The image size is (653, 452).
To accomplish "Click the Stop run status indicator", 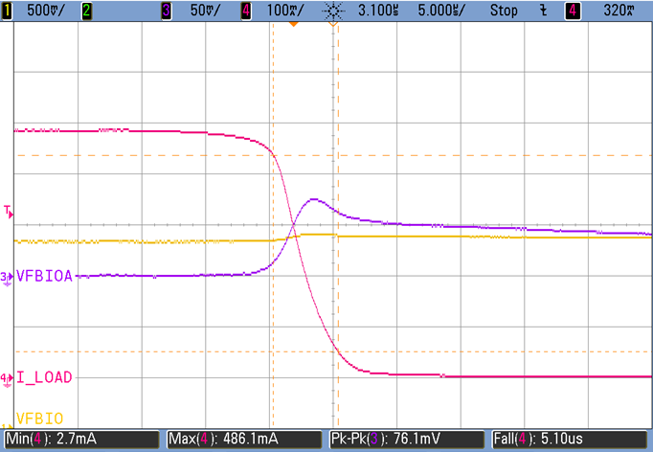I will coord(504,11).
